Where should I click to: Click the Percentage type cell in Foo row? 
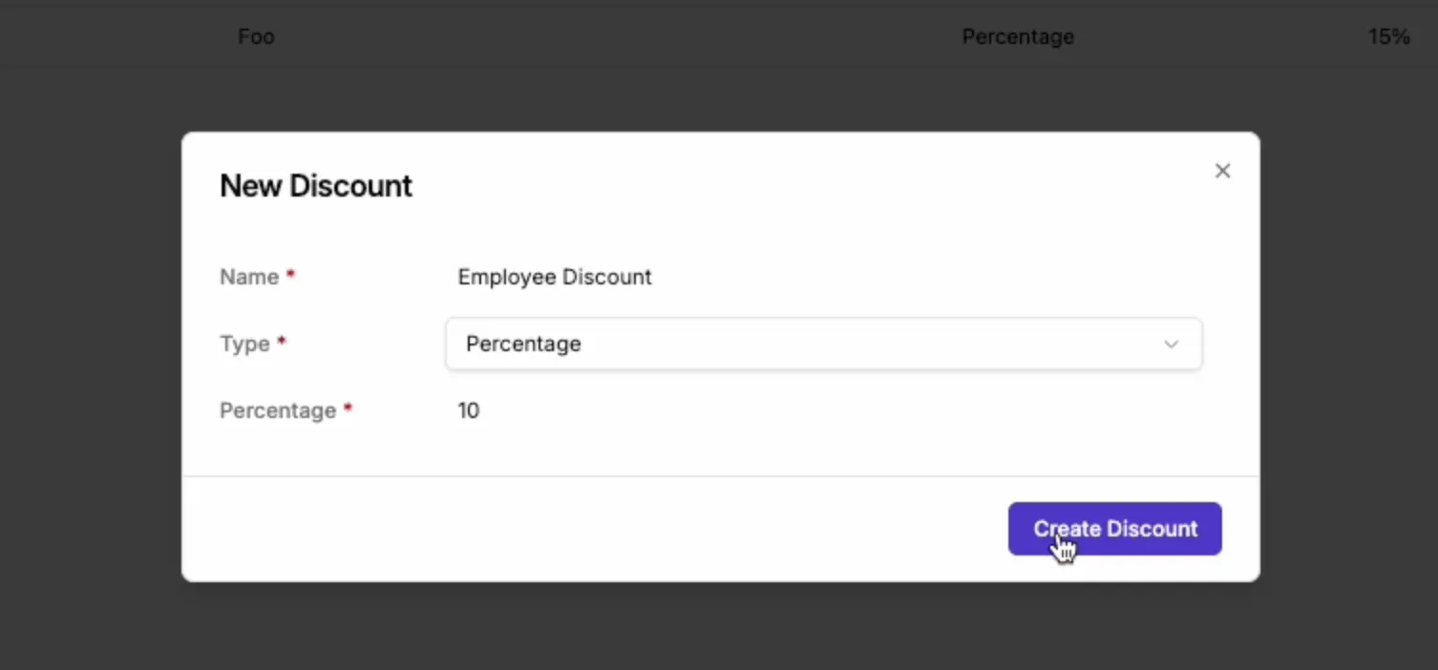click(1018, 36)
